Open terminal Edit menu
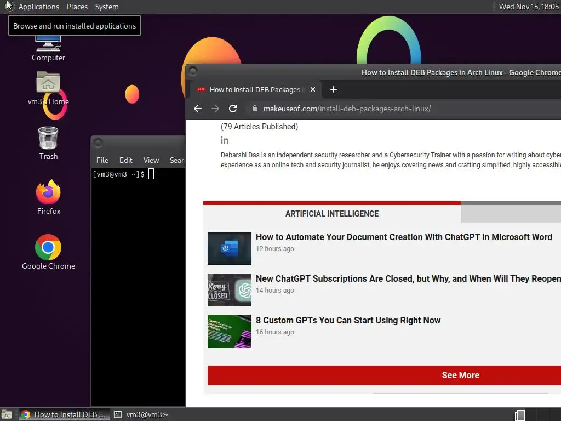Viewport: 561px width, 421px height. (125, 160)
